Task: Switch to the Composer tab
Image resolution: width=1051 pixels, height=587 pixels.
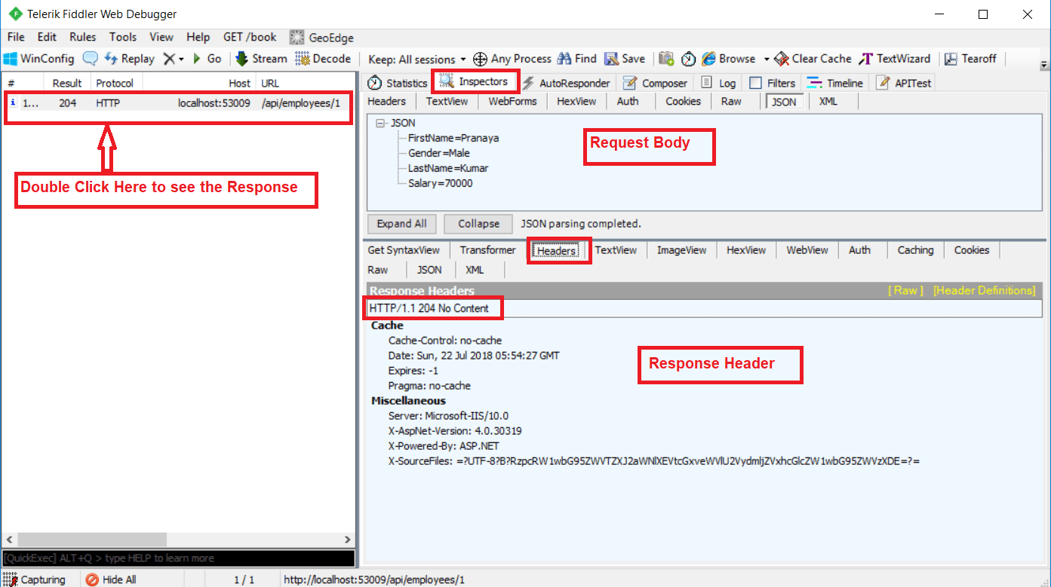Action: pos(655,83)
